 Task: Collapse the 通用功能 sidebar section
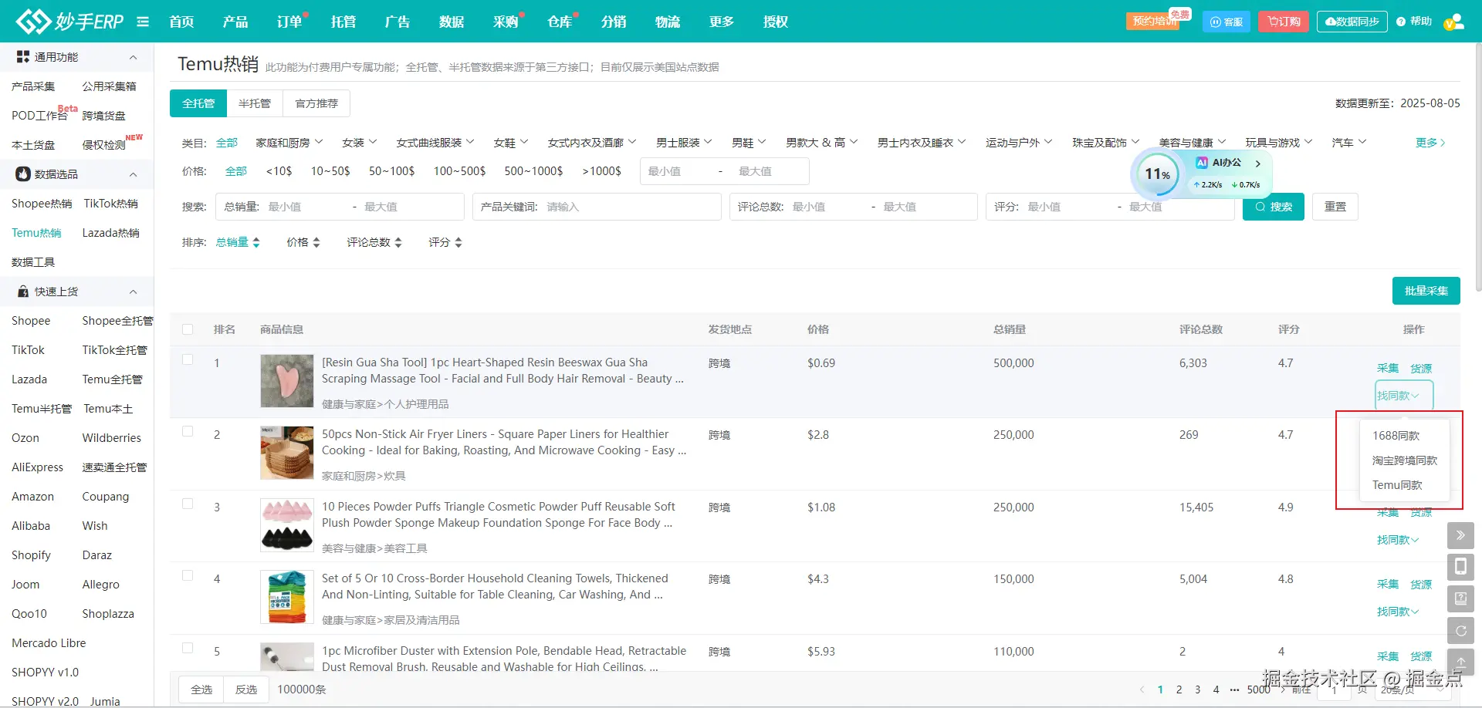click(133, 57)
